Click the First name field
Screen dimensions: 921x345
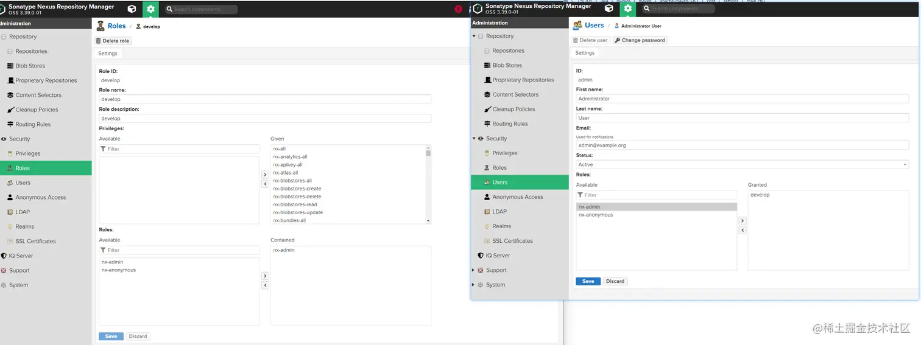(x=742, y=99)
